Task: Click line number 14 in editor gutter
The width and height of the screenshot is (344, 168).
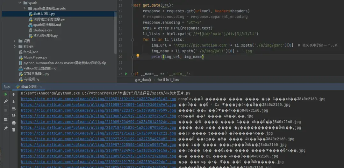Action: pos(120,23)
